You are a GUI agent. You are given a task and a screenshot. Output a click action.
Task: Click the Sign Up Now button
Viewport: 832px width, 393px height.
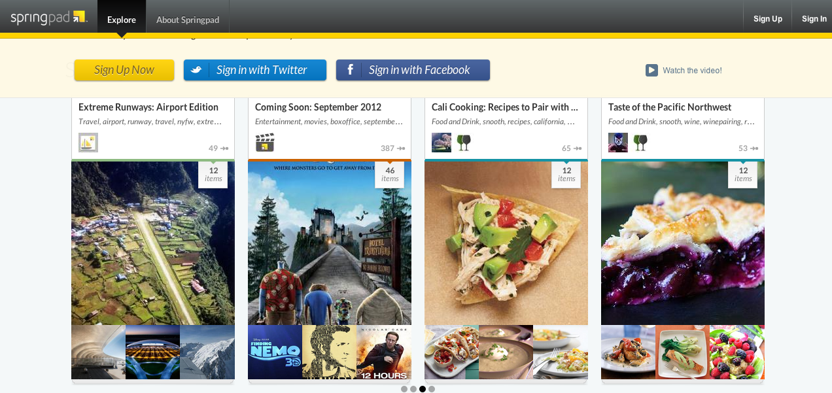coord(124,70)
